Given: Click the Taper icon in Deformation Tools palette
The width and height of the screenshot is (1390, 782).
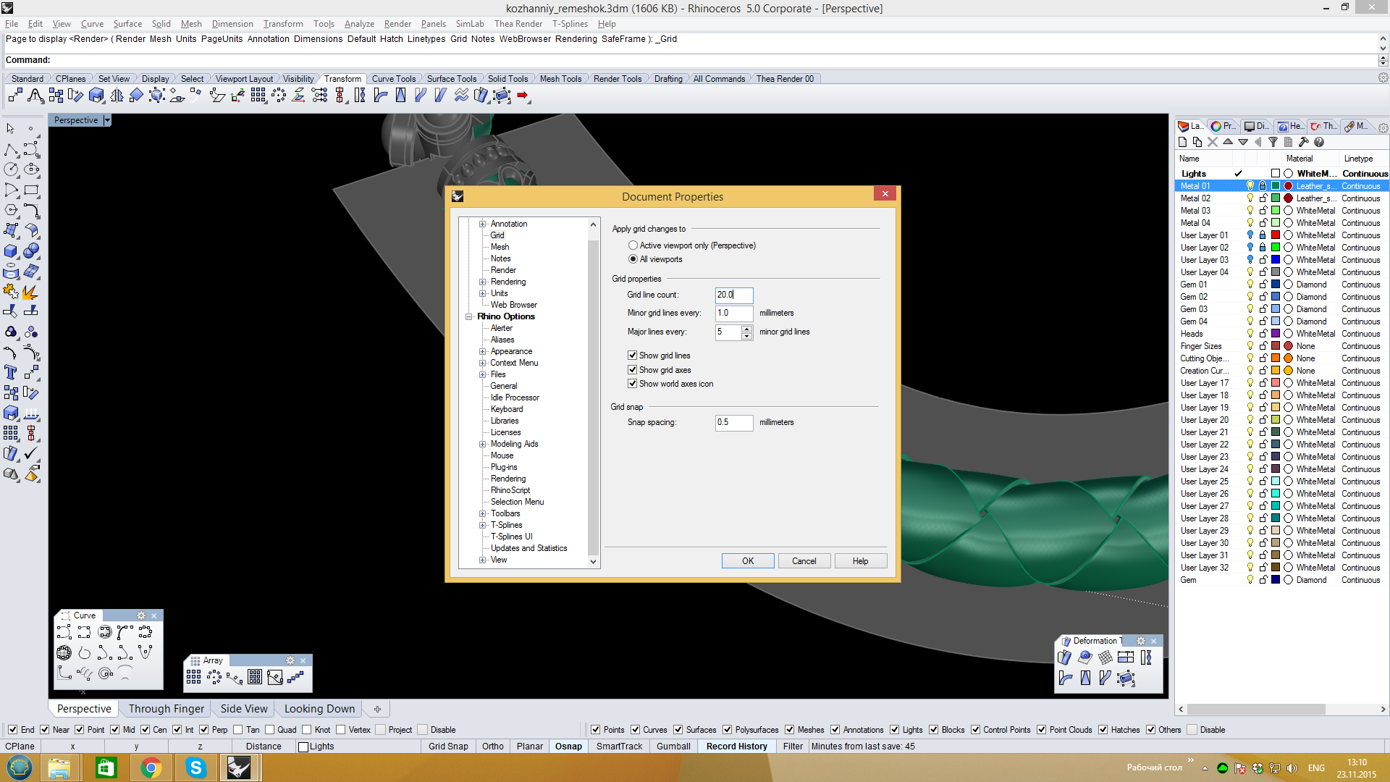Looking at the screenshot, I should point(1085,678).
